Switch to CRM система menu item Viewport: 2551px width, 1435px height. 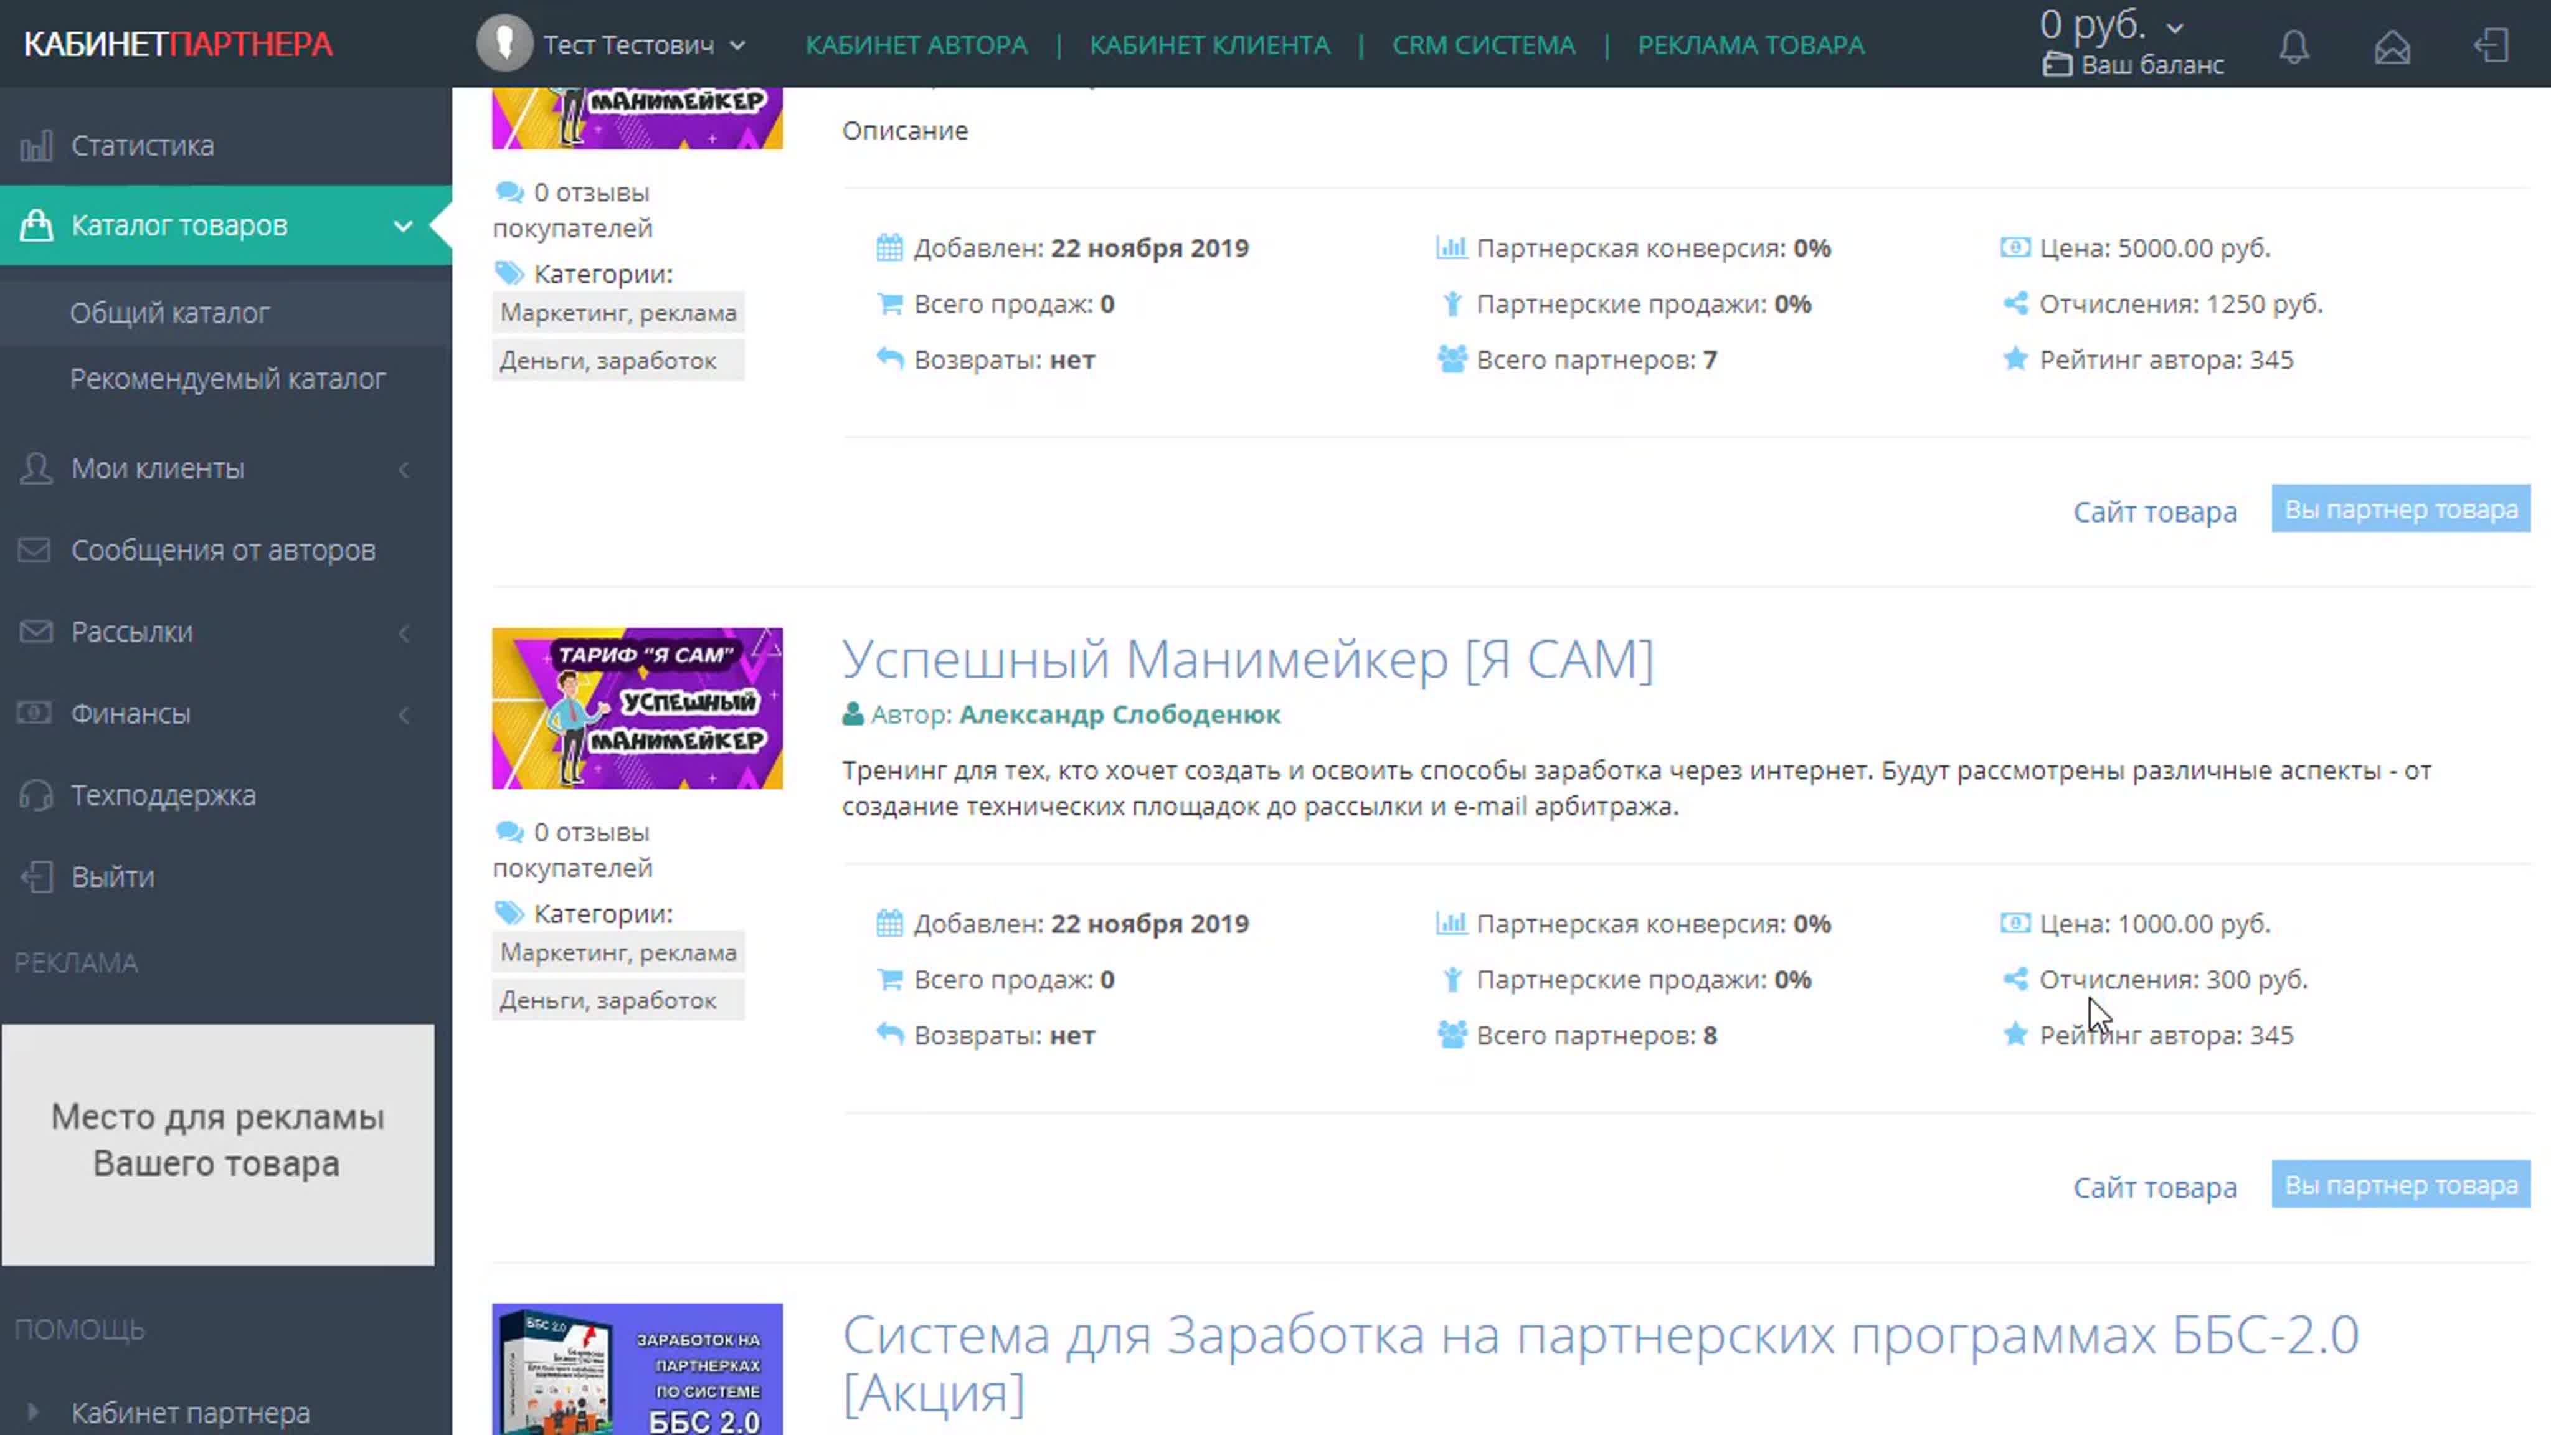[1482, 45]
